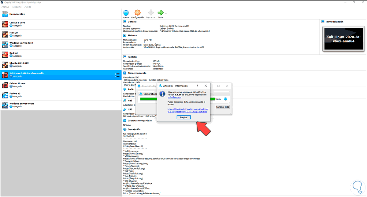
Task: Click the Almacenamiento section header icon
Action: pyautogui.click(x=125, y=73)
